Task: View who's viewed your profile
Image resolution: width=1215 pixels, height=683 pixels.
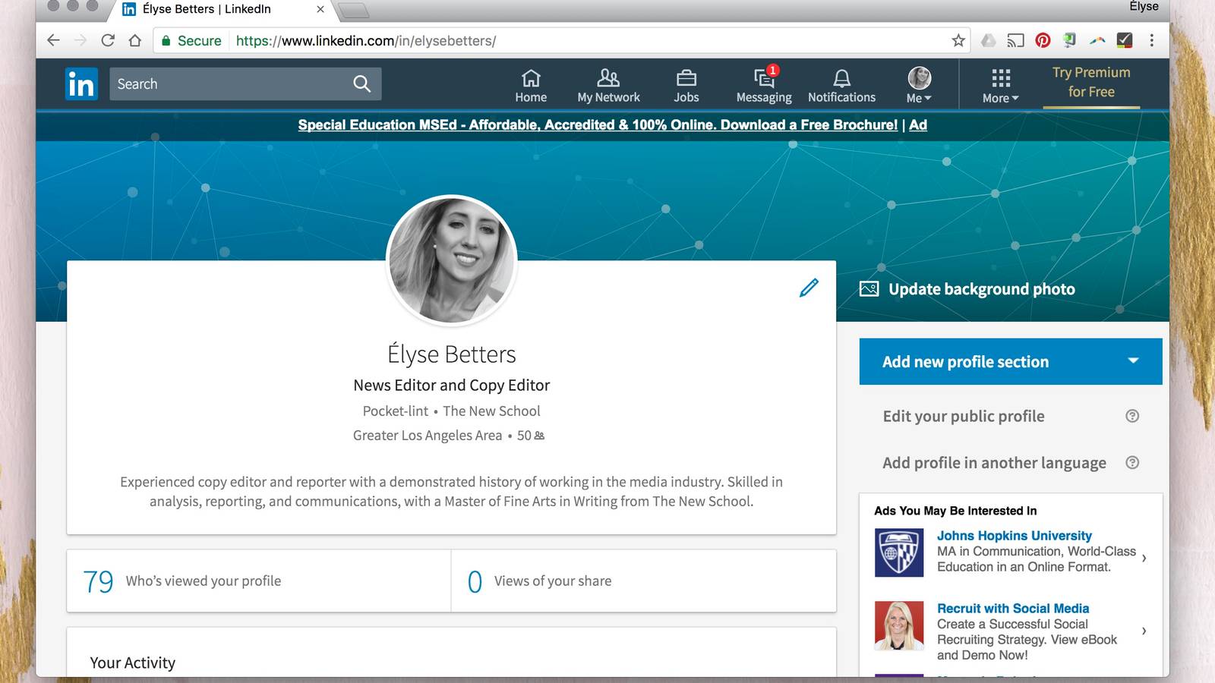Action: point(258,581)
